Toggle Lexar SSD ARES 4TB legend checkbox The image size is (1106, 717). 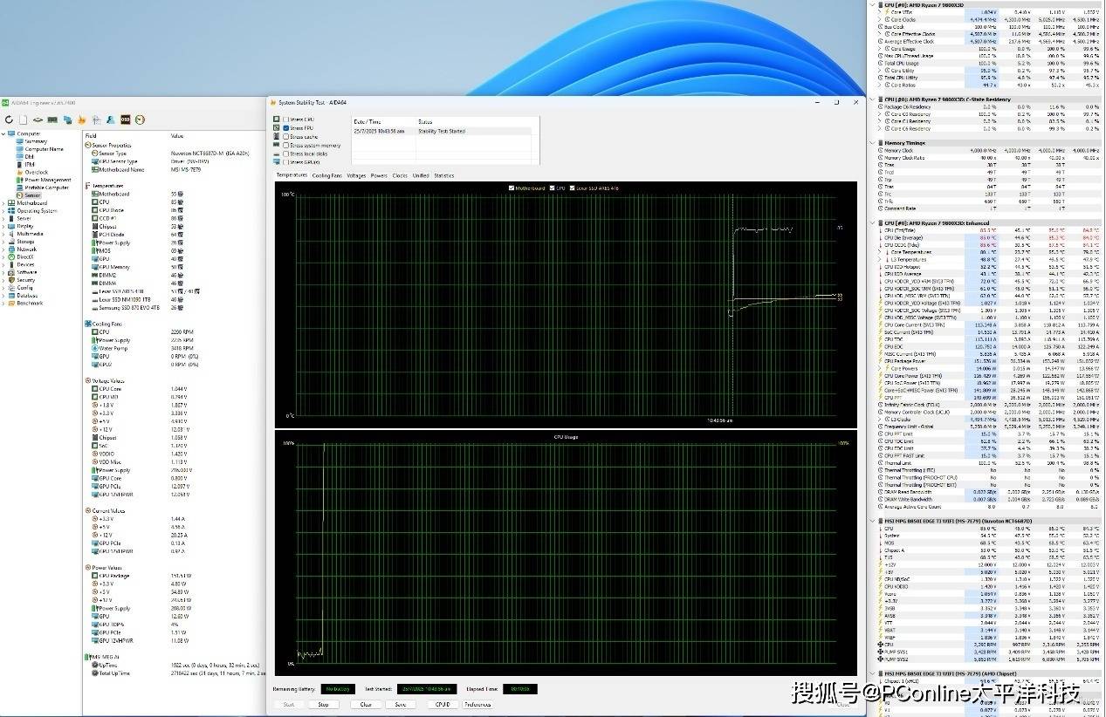pyautogui.click(x=573, y=188)
